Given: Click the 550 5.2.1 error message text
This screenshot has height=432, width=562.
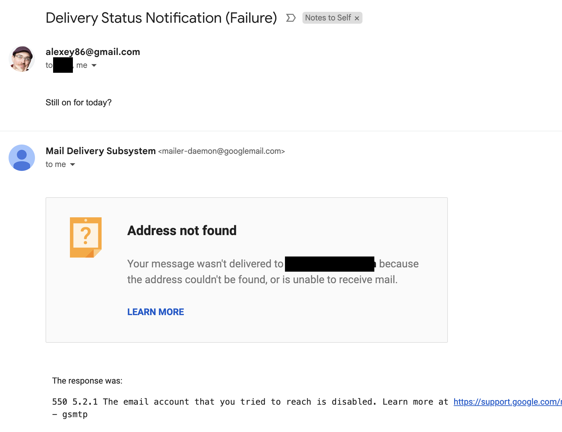Looking at the screenshot, I should point(214,402).
